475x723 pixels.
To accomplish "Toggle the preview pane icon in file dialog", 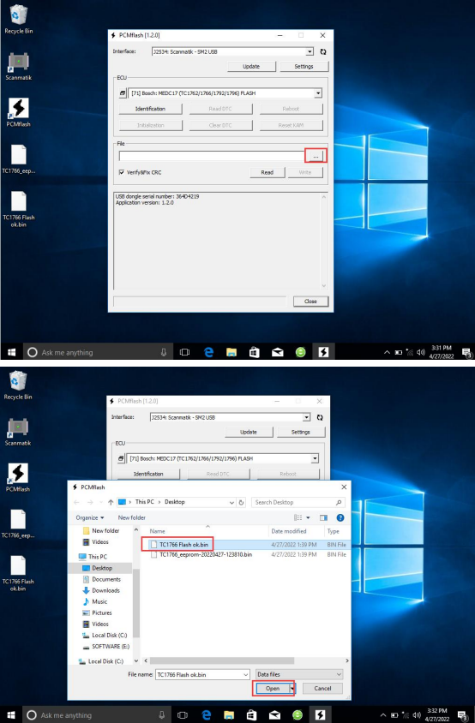I will tap(323, 517).
